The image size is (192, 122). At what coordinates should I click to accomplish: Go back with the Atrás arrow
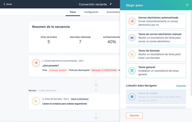pos(4,4)
